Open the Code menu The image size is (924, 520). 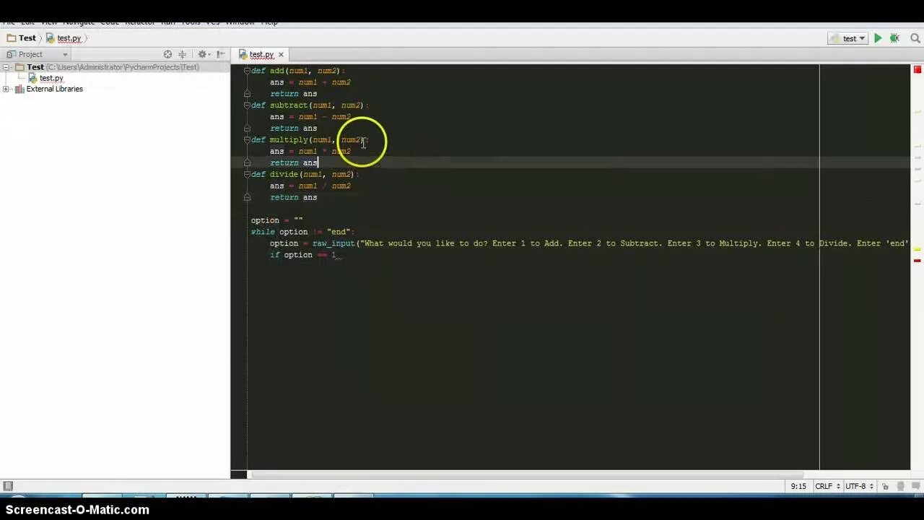110,22
